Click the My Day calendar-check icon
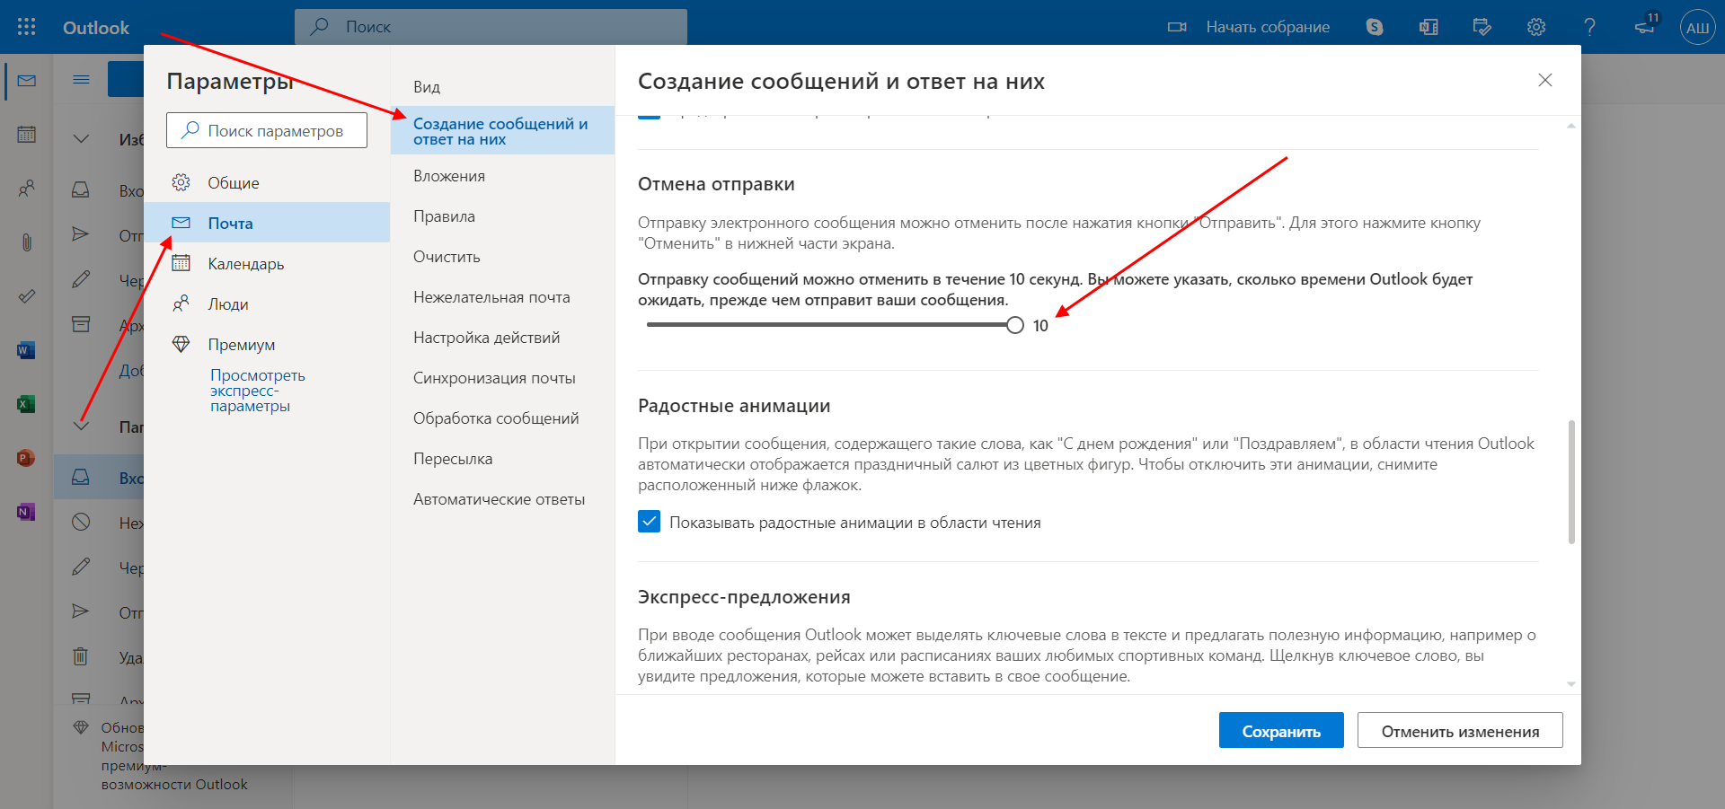The width and height of the screenshot is (1725, 809). (1482, 27)
